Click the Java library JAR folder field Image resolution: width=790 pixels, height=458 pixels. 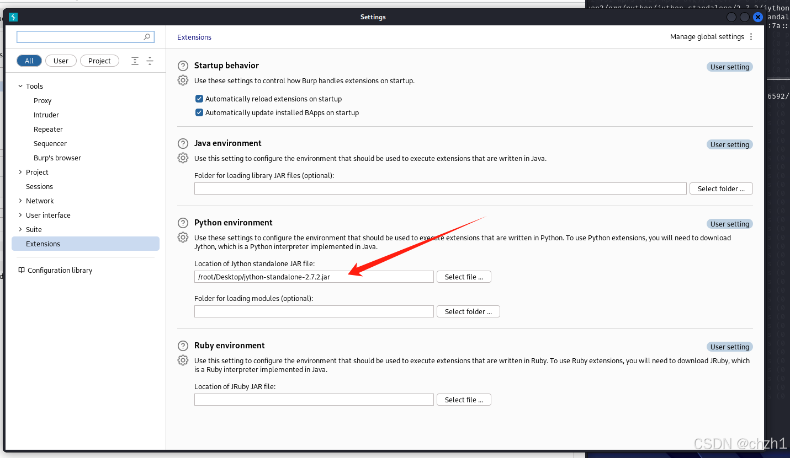pos(441,188)
